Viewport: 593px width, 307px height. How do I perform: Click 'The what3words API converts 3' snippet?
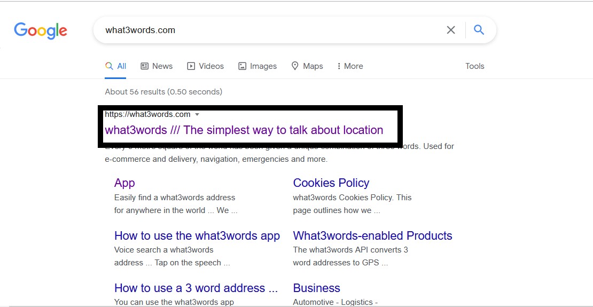point(350,250)
